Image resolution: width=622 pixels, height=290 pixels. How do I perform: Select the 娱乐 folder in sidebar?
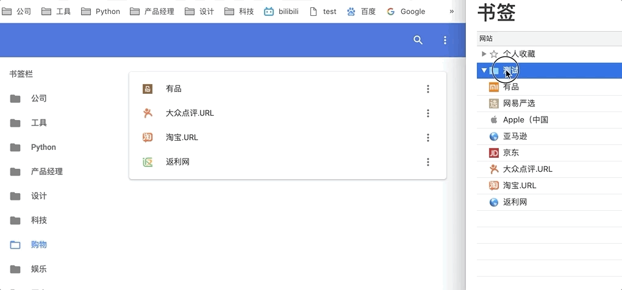(28, 269)
